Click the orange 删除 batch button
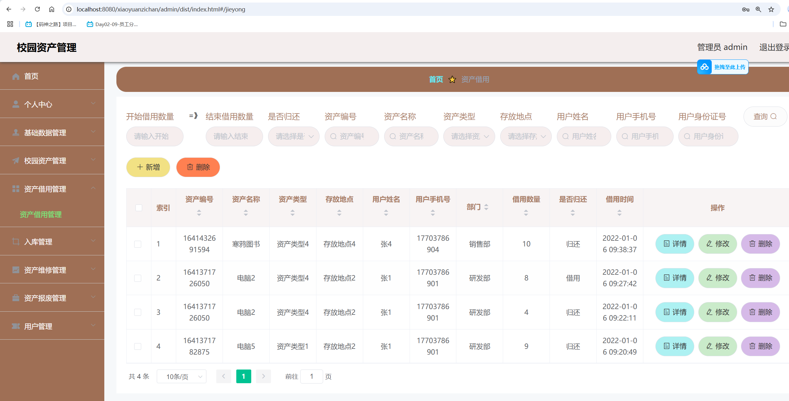 [198, 167]
